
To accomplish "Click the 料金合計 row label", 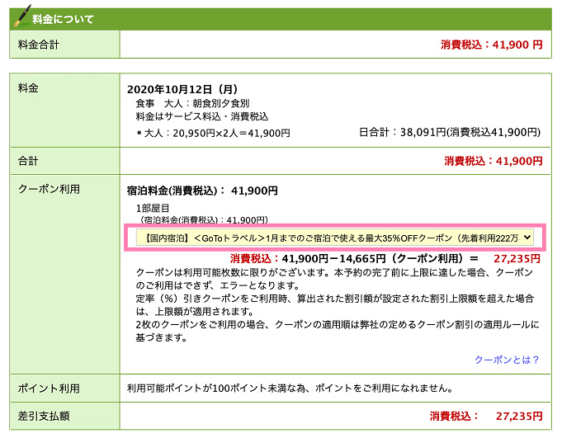I will (x=38, y=45).
